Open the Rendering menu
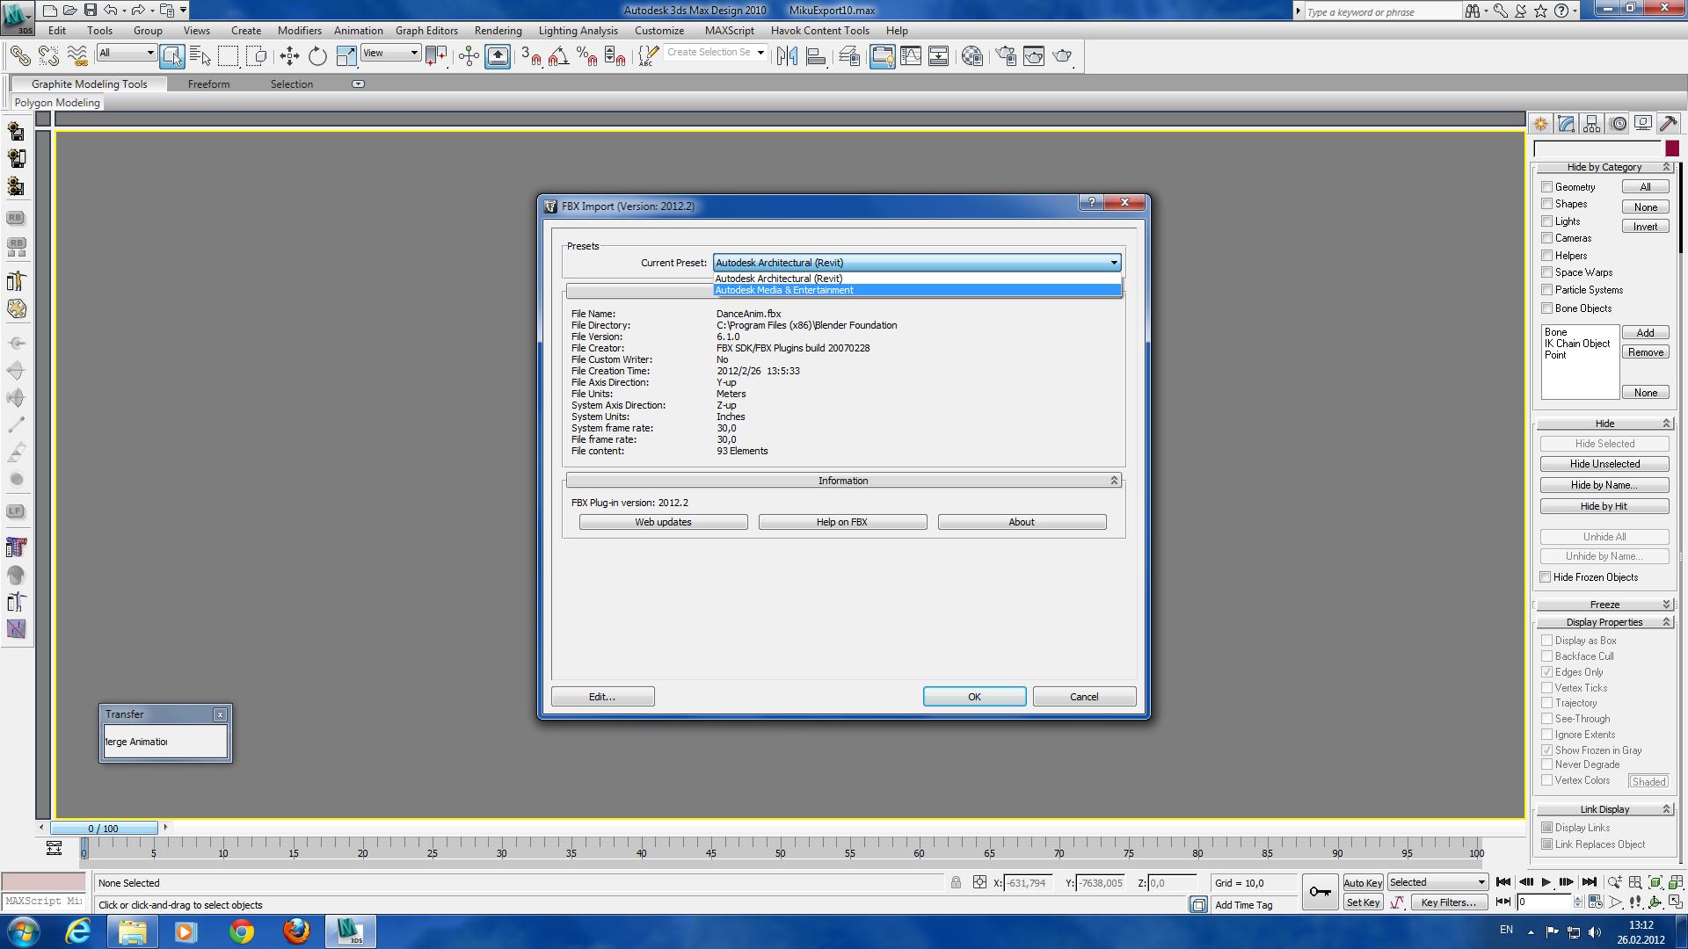This screenshot has width=1688, height=949. (498, 30)
